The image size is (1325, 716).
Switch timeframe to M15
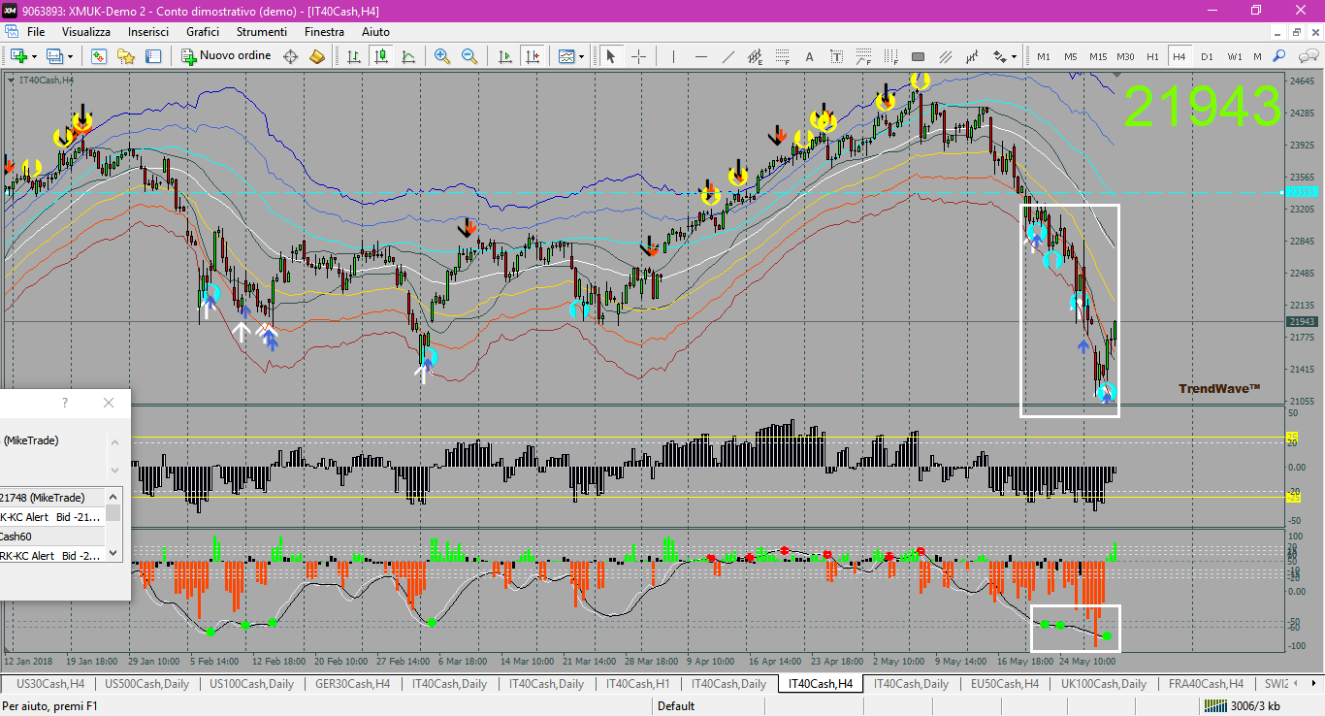1098,56
